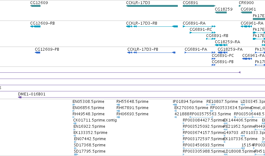Click the CG12609-PB protein label
Viewport: 265px width, 156px height.
pos(47,49)
